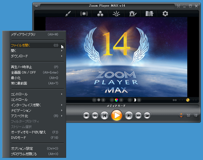
Task: Toggle 常に最前面 menu item
Action: [38, 83]
